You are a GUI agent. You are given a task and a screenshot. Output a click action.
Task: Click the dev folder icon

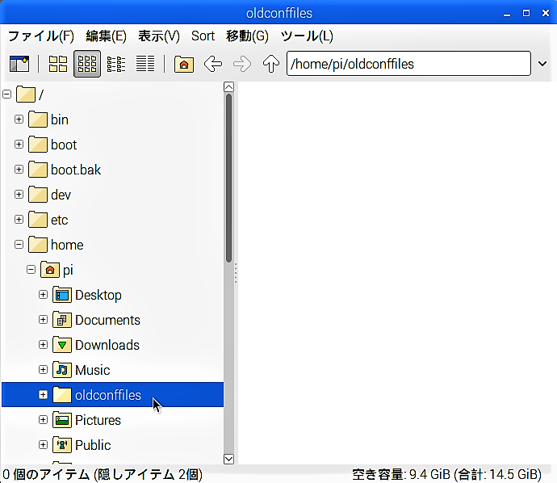click(x=38, y=195)
